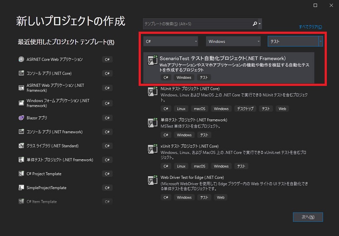The width and height of the screenshot is (339, 236).
Task: Click Web tag under Web Driver Test
Action: point(220,197)
